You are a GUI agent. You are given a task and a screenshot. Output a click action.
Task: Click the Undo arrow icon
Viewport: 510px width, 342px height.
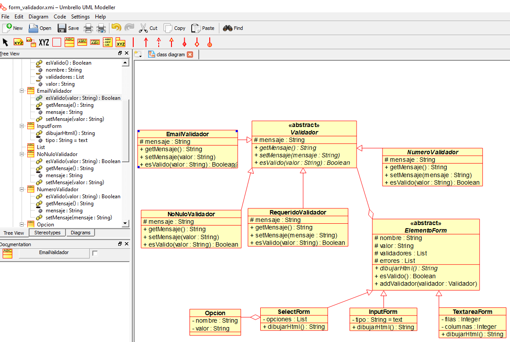click(116, 28)
